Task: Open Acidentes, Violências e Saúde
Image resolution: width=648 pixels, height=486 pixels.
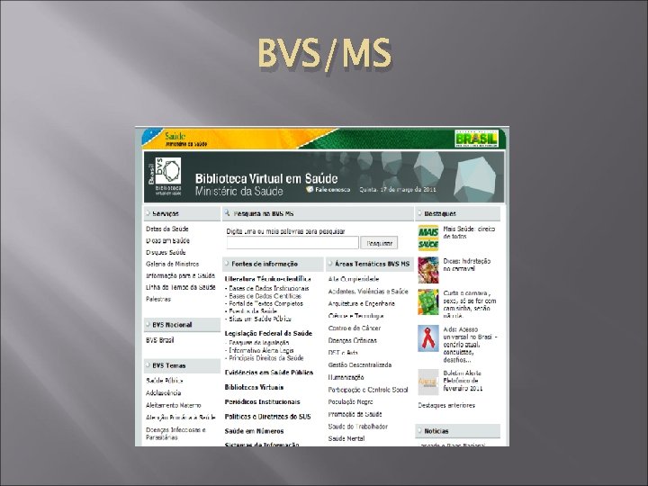Action: coord(368,292)
